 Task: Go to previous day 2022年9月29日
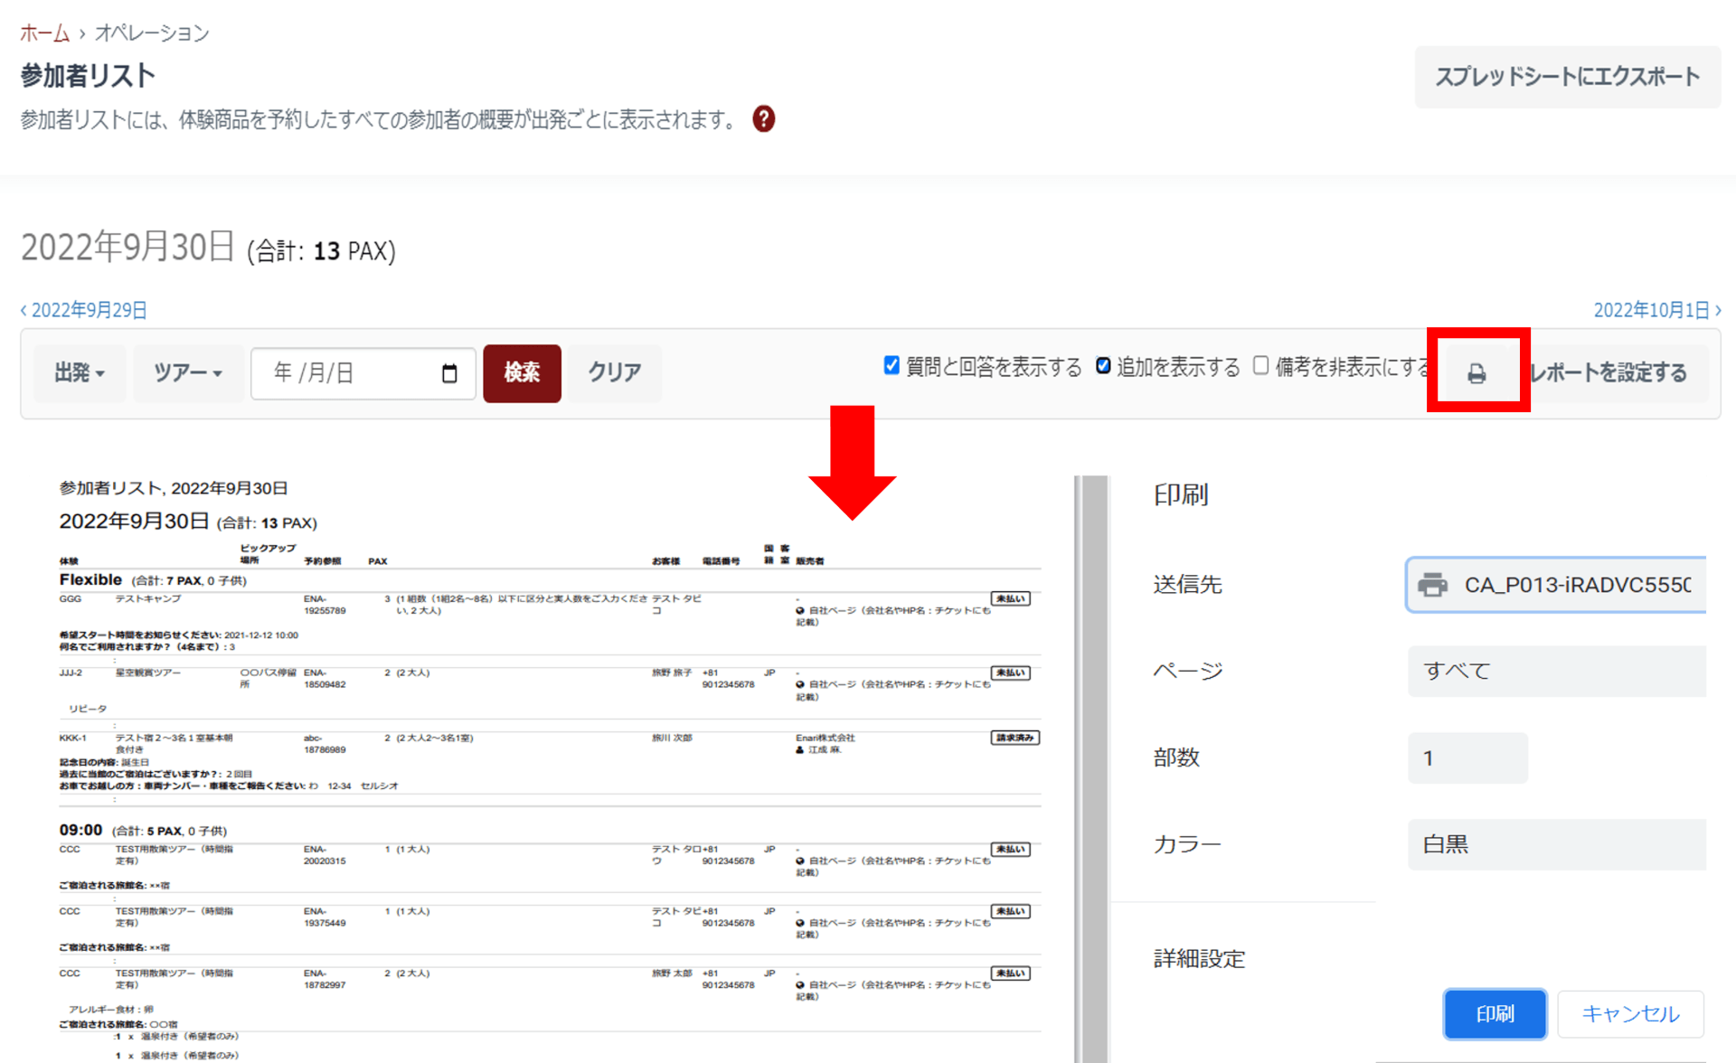[x=84, y=310]
